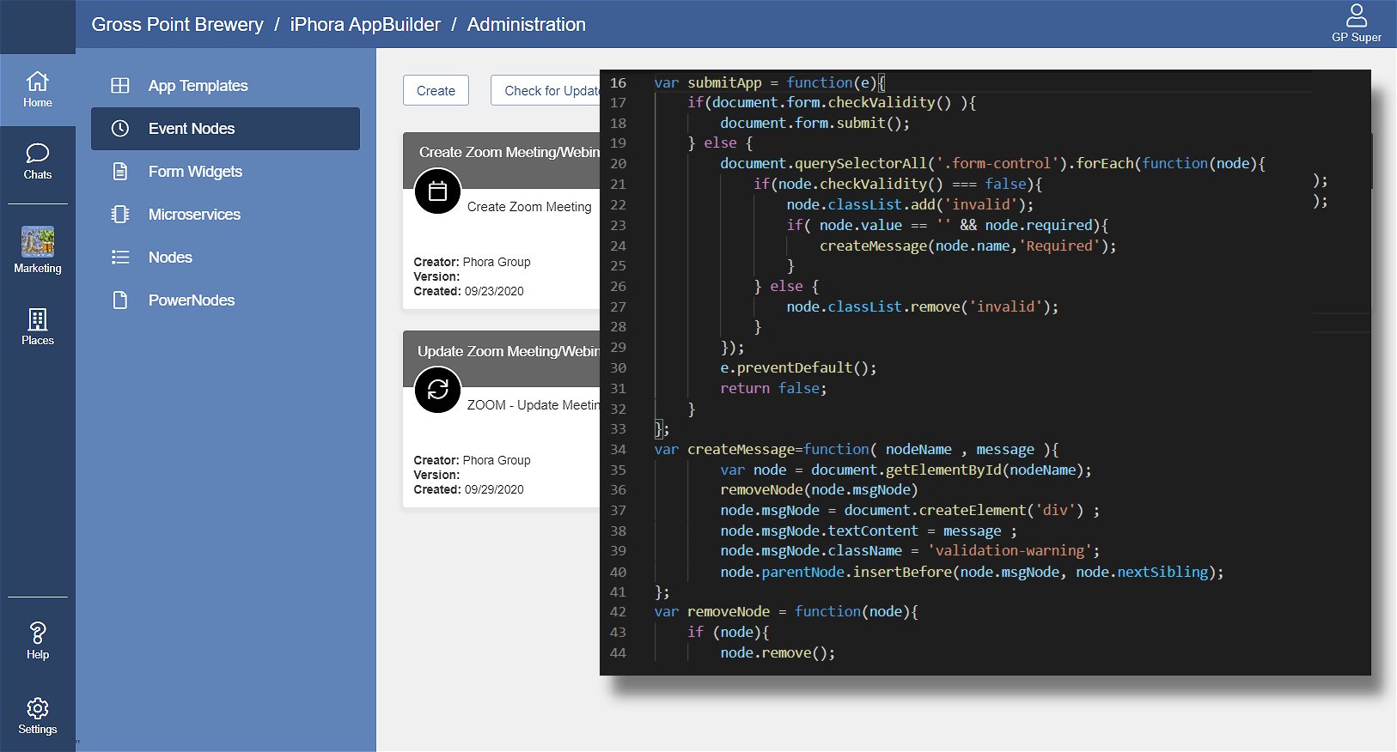Screen dimensions: 1397x752
Task: Open the Chats speech bubble icon
Action: click(x=37, y=154)
